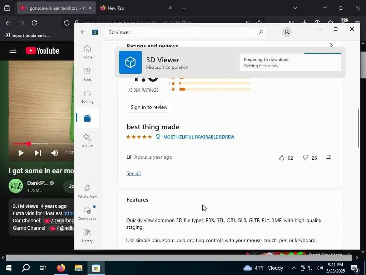Click the taskbar volume speaker icon
This screenshot has height=275, width=366.
(320, 268)
